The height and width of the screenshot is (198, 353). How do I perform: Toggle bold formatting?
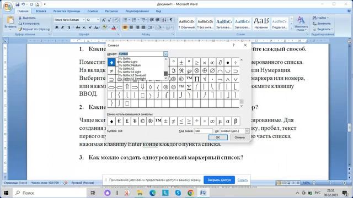pyautogui.click(x=57, y=28)
